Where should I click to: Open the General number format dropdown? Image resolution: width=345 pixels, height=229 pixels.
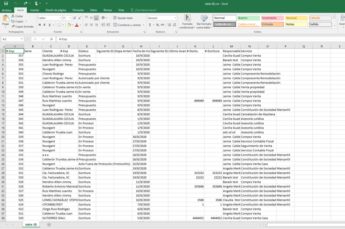click(175, 18)
